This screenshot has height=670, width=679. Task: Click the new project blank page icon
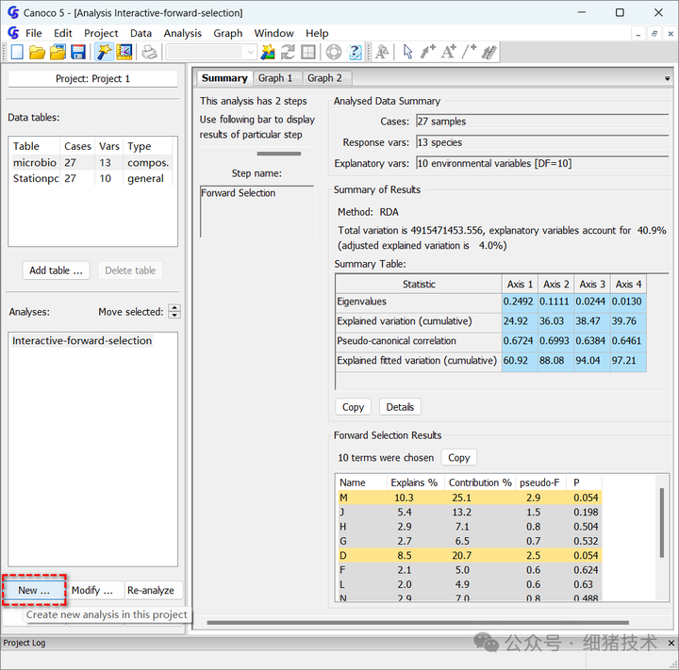17,52
